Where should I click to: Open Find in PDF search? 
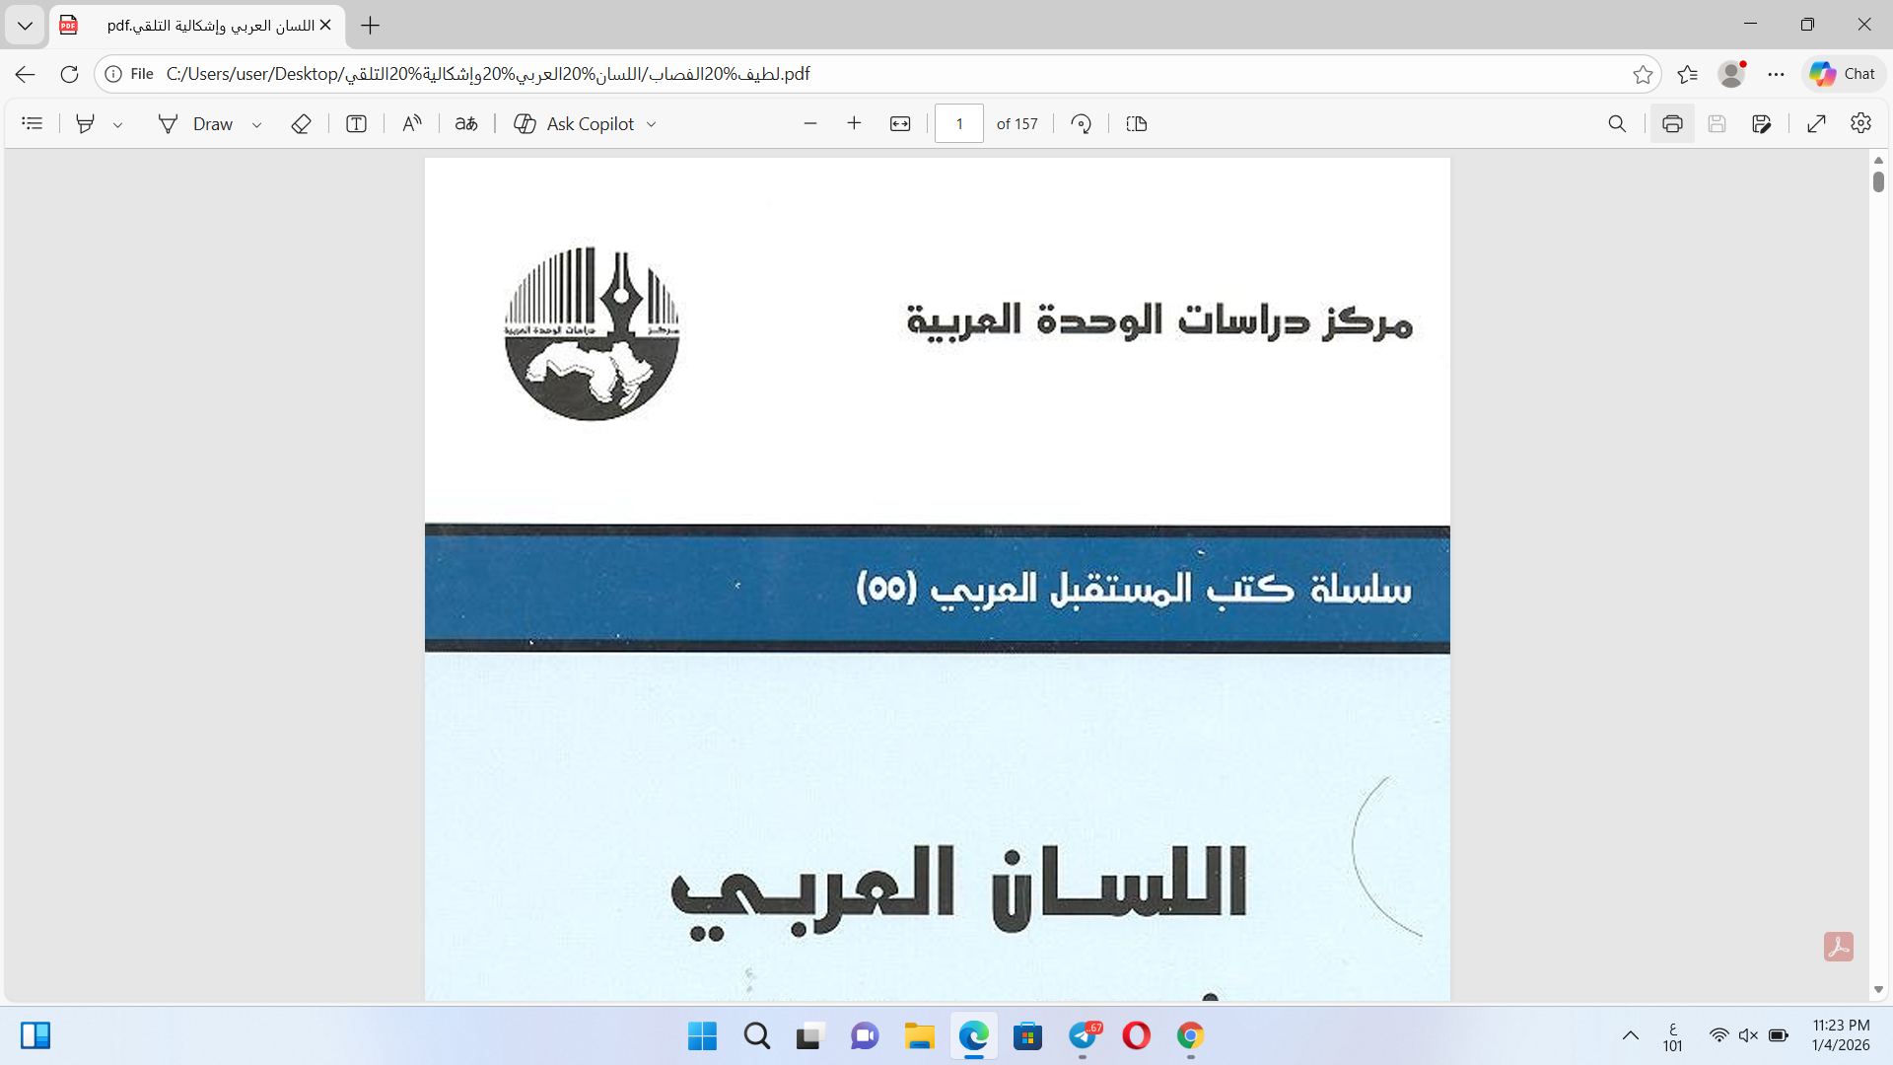[x=1617, y=123]
